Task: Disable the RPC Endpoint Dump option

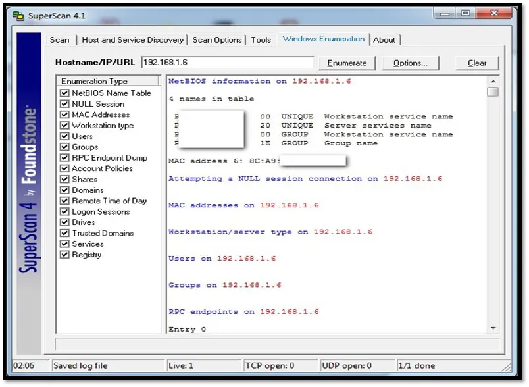Action: tap(64, 158)
